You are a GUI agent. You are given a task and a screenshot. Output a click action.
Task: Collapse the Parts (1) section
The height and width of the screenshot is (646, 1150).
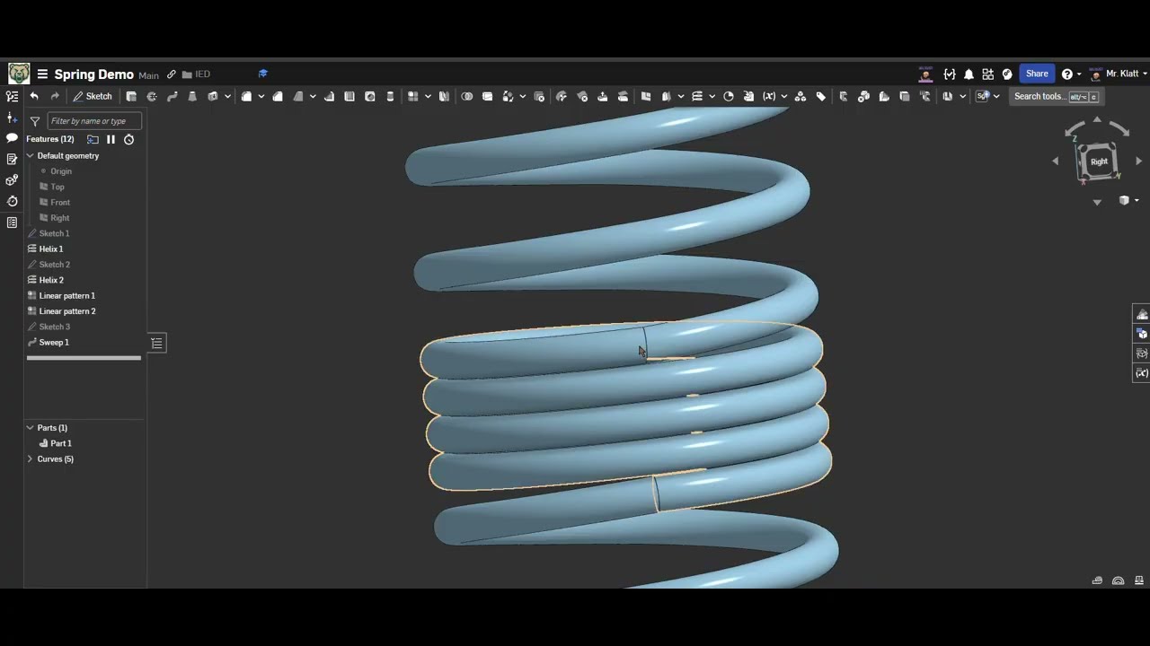click(30, 428)
